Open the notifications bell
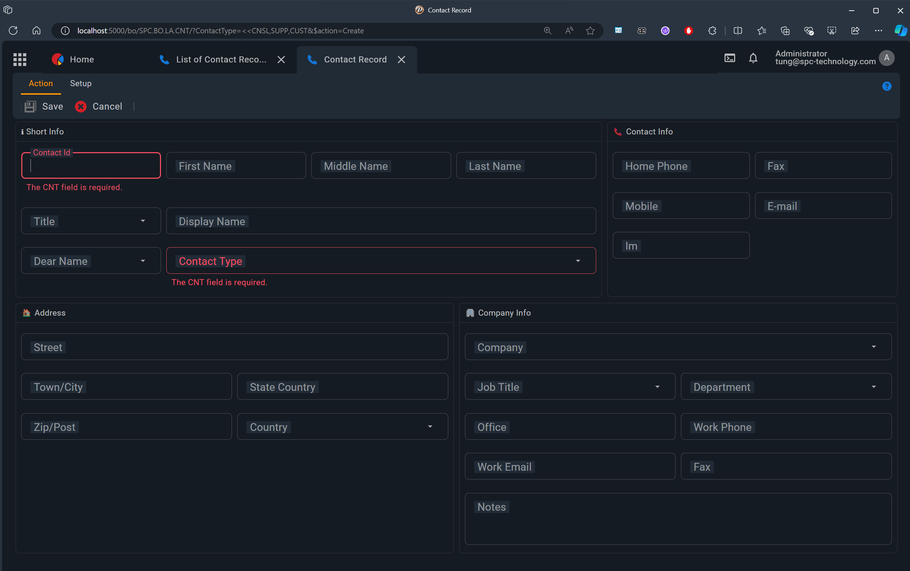The height and width of the screenshot is (571, 910). pos(753,58)
